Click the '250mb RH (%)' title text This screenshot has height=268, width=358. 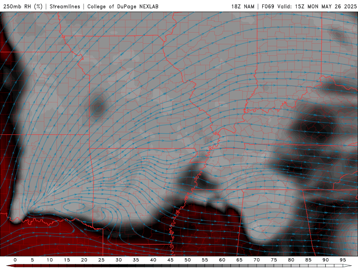[23, 6]
